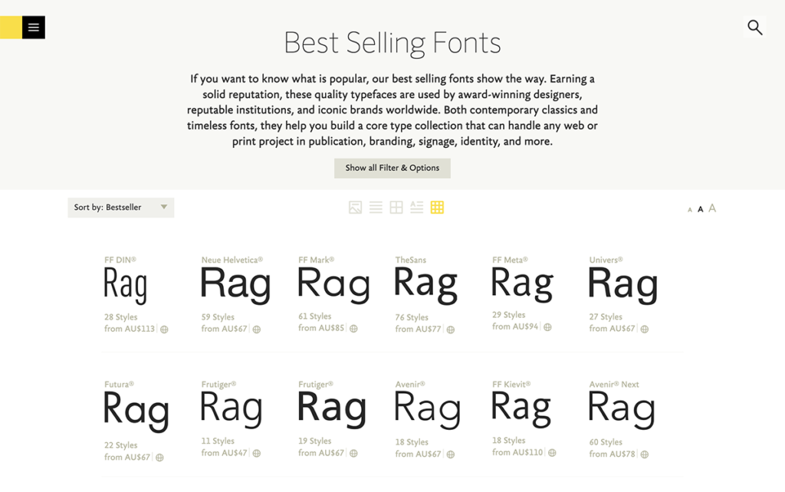
Task: Click the 'Best Selling Fonts' page heading
Action: (x=392, y=43)
